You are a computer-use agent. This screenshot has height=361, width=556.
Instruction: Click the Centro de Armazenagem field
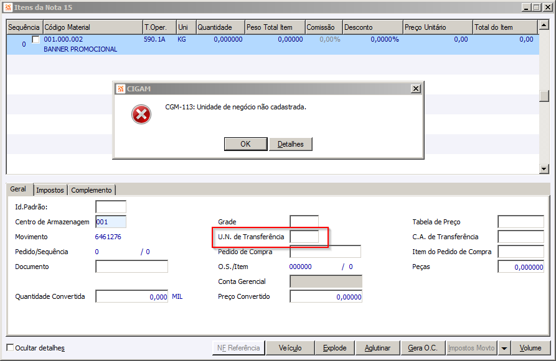(111, 222)
